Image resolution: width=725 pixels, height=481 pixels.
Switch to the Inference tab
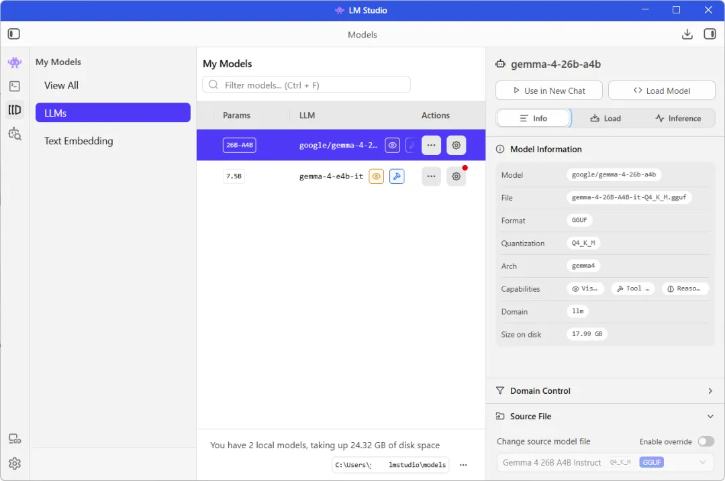(x=678, y=118)
